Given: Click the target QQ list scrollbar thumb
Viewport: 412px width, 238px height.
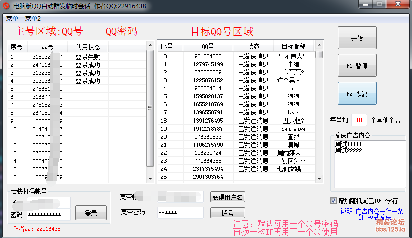Looking at the screenshot, I should pos(319,54).
